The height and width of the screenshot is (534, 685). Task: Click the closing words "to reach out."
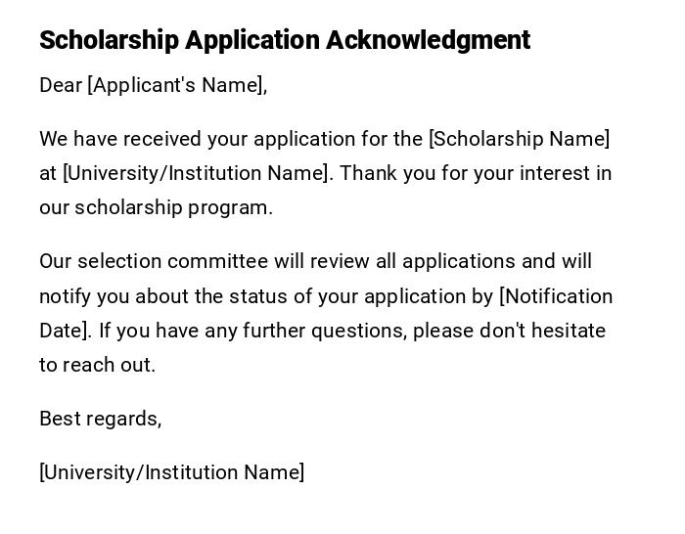(97, 365)
